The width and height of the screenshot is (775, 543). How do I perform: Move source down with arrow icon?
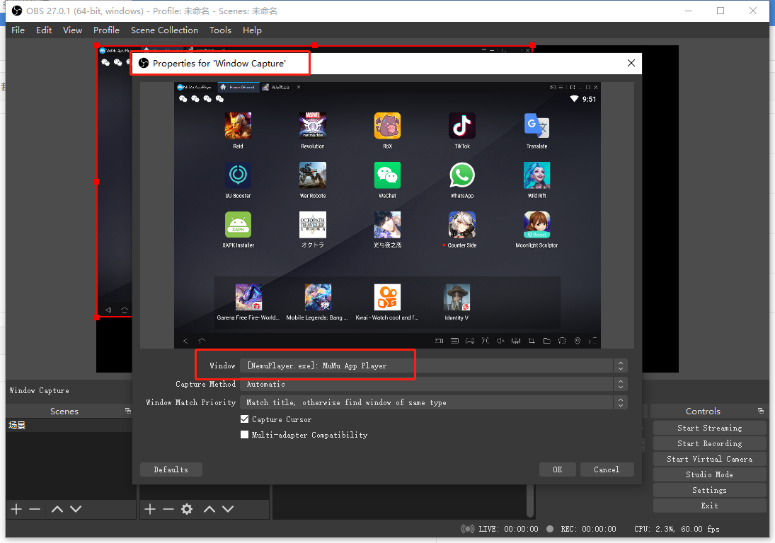228,509
